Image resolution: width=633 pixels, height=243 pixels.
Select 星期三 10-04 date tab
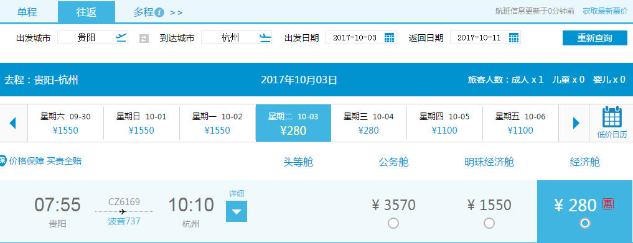(x=368, y=123)
